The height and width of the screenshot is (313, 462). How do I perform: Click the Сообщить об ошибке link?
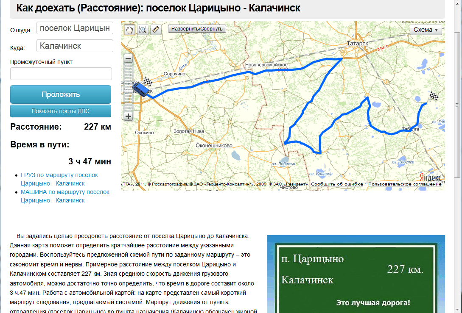point(337,184)
